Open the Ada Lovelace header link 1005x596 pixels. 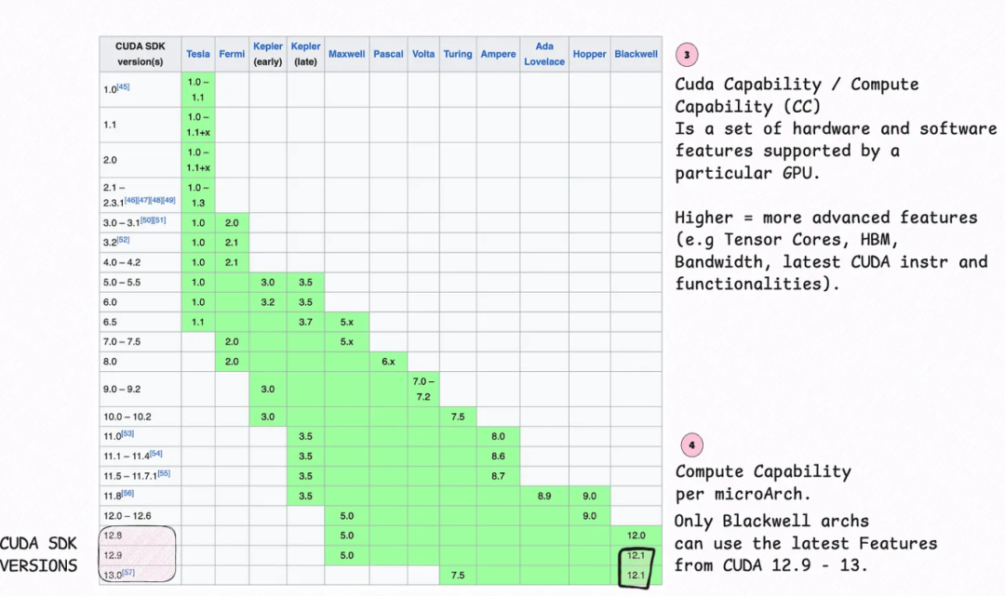click(x=544, y=54)
